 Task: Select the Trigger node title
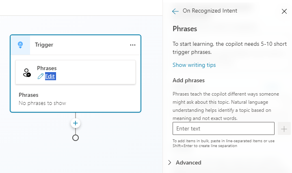click(44, 45)
